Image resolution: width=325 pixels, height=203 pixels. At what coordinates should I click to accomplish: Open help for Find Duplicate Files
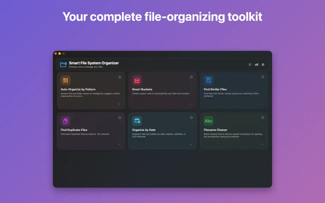[x=120, y=118]
